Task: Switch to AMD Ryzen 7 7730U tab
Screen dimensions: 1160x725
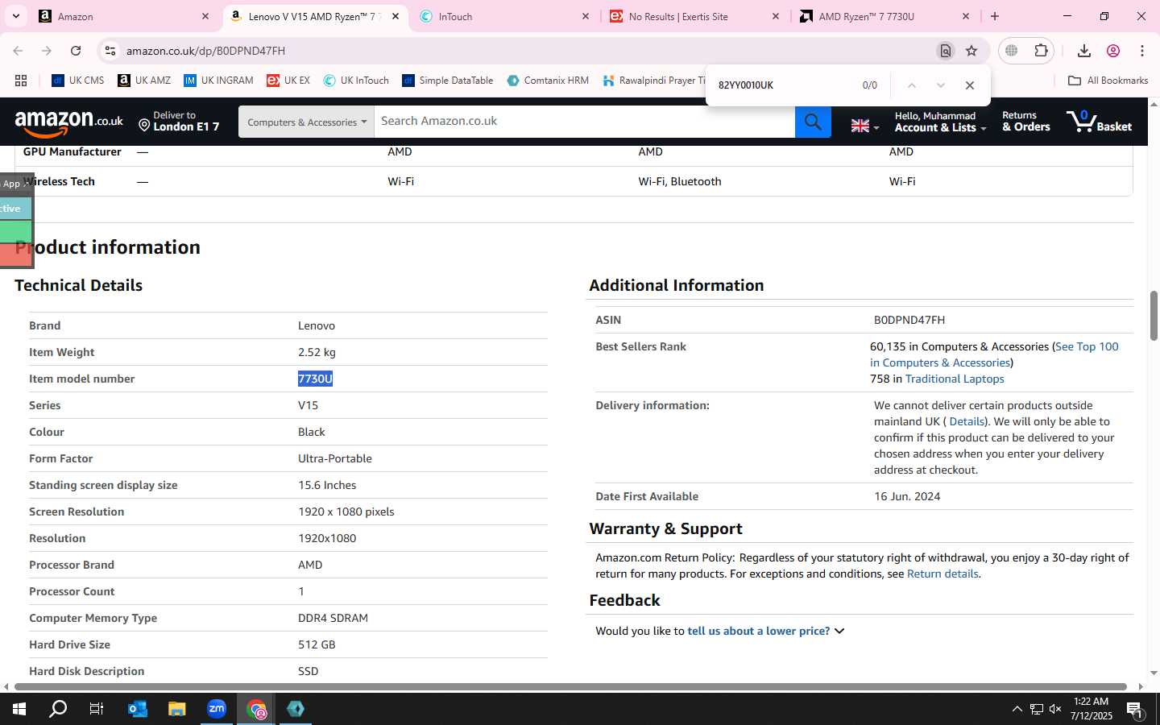Action: click(x=884, y=16)
